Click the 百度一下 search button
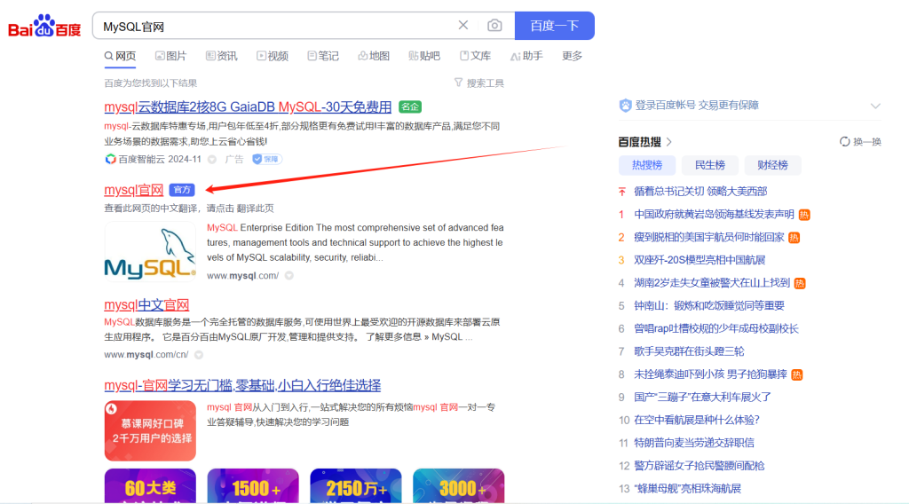 point(554,26)
